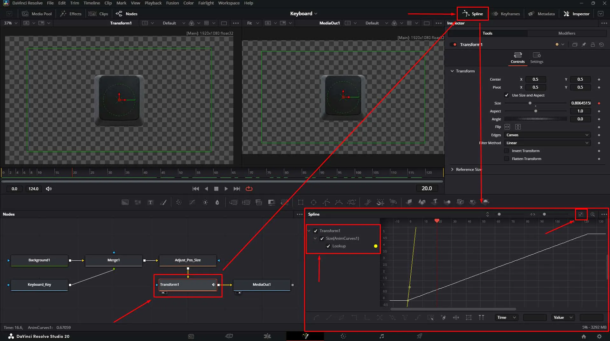This screenshot has width=610, height=341.
Task: Select the Keyboard_Key node
Action: click(39, 285)
